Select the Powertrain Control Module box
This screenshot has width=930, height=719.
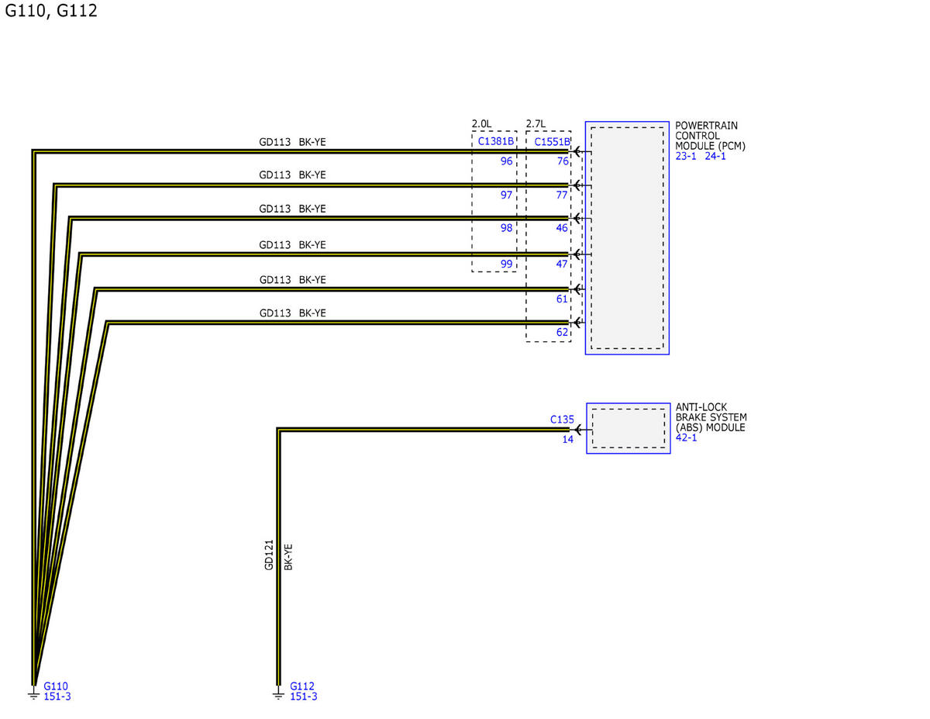[627, 238]
